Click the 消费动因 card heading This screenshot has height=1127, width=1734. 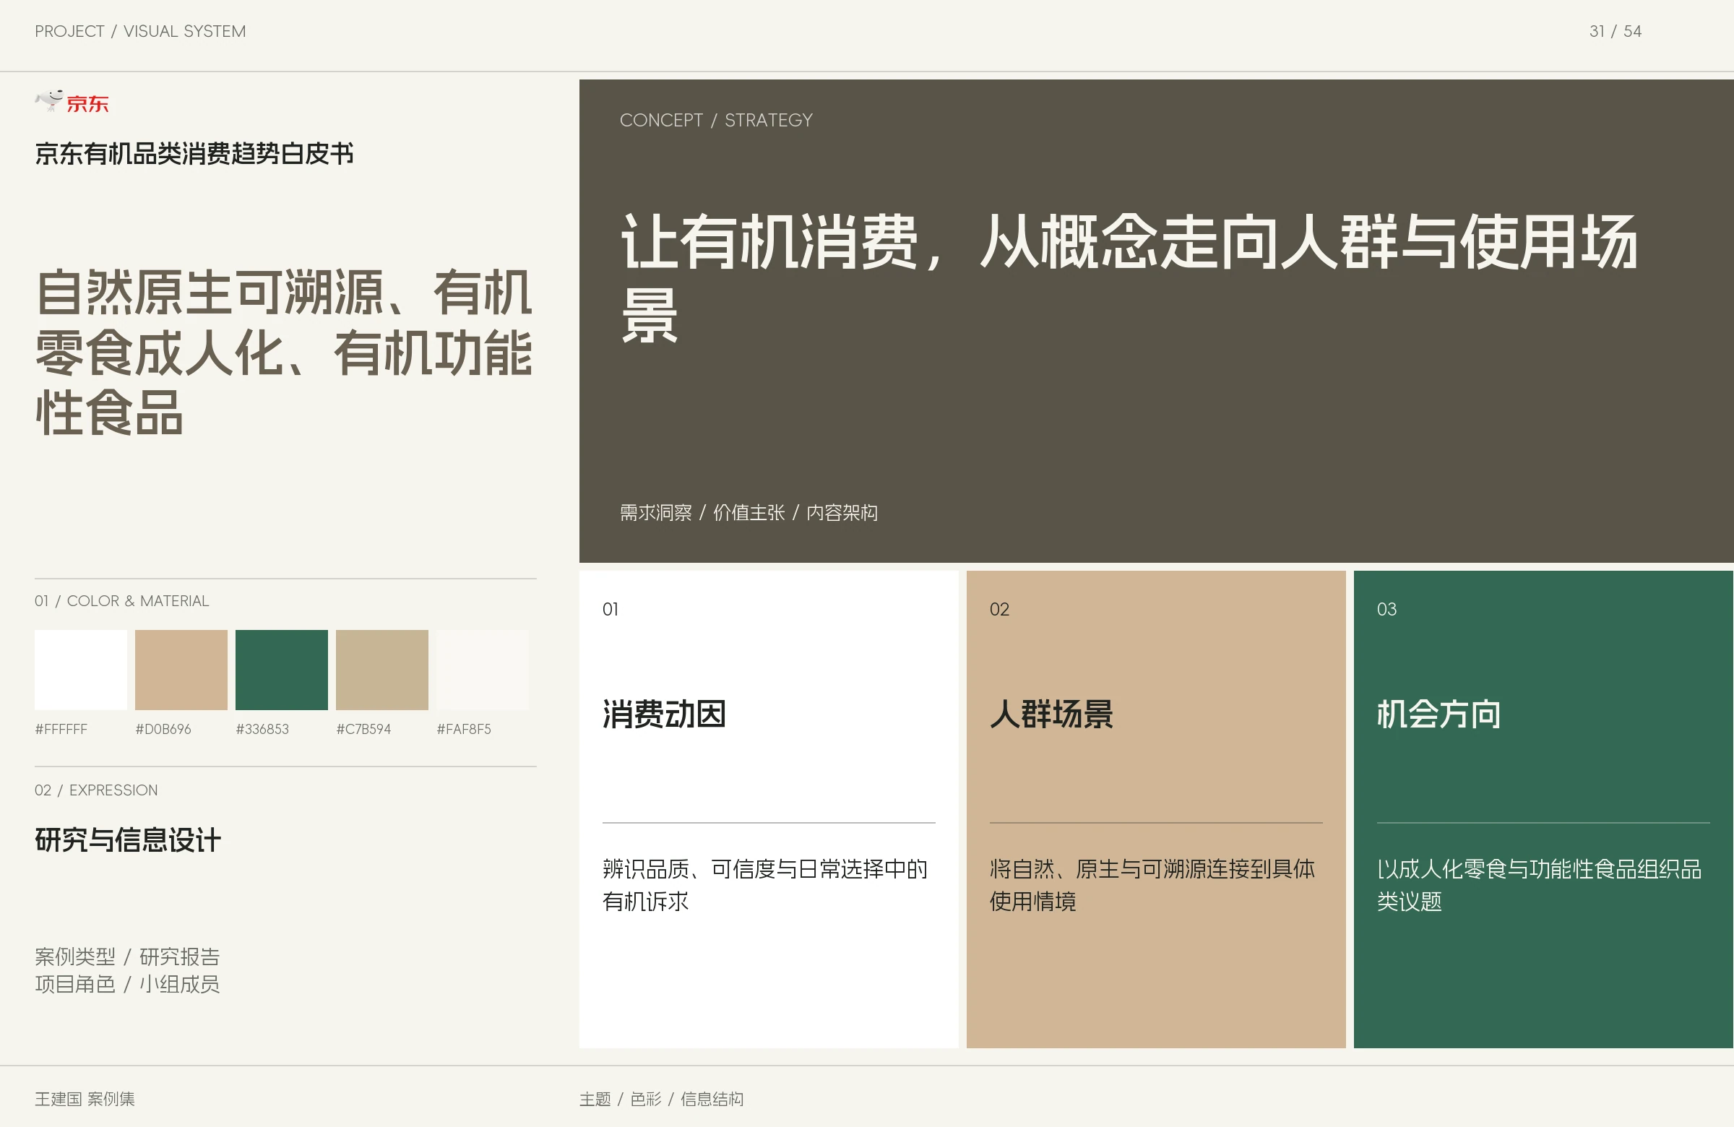(664, 714)
